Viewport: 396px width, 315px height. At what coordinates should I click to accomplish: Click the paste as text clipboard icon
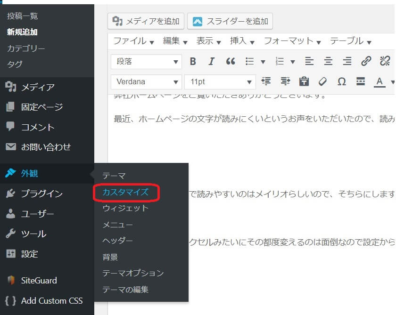tap(304, 81)
